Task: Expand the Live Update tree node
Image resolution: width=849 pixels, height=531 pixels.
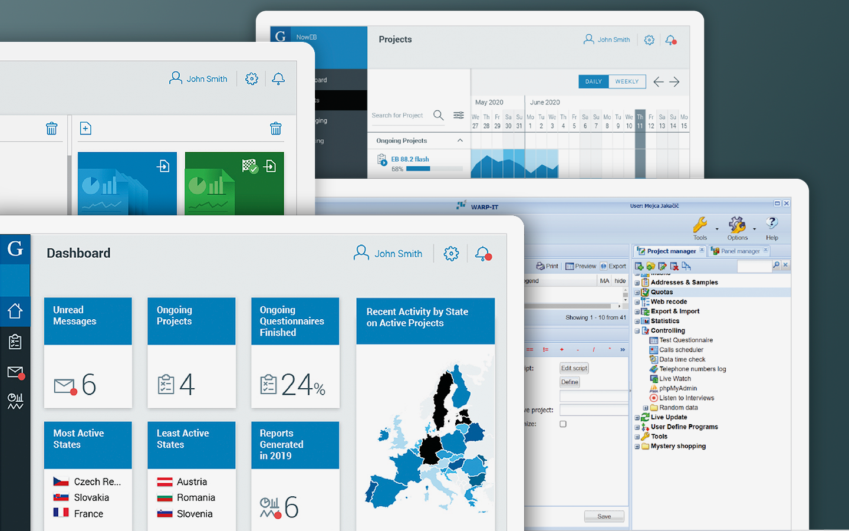Action: (637, 418)
